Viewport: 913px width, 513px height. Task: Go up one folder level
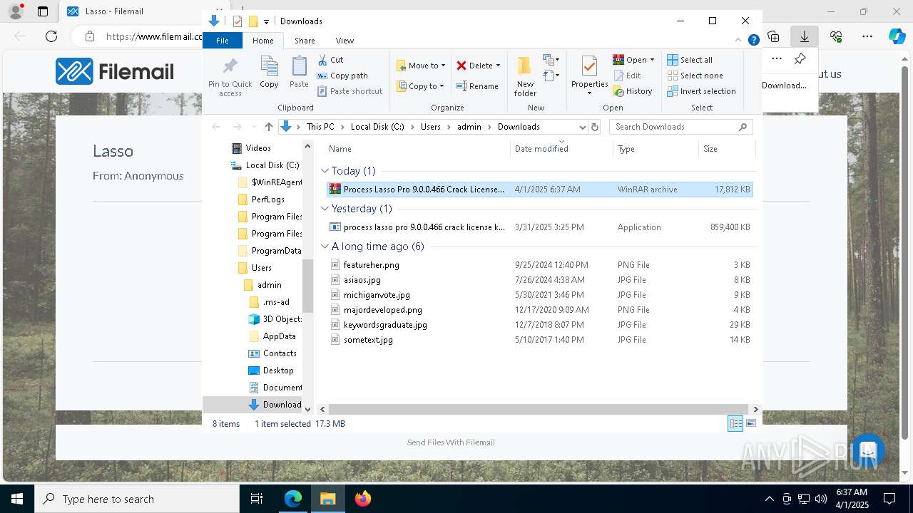click(268, 127)
